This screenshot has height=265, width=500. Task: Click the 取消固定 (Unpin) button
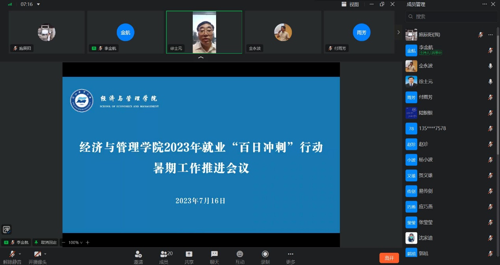coord(45,243)
